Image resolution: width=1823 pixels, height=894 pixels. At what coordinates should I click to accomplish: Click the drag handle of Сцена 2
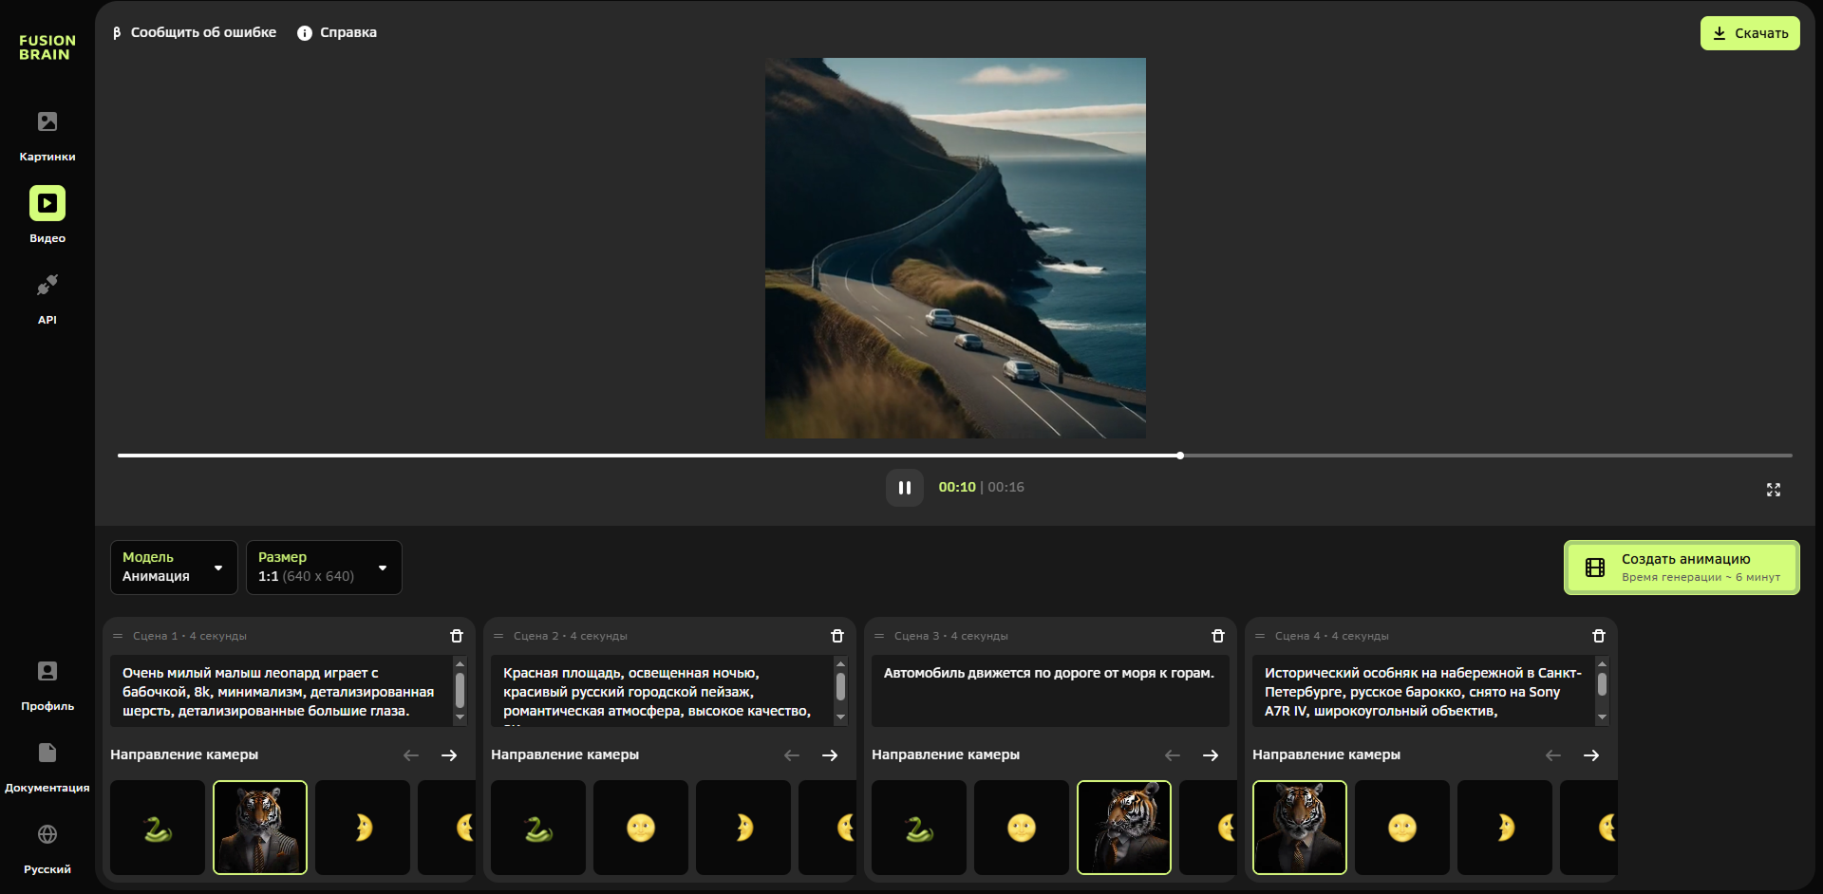498,636
